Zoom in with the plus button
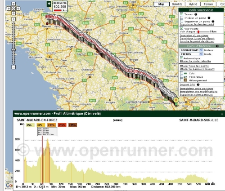Image resolution: width=225 pixels, height=191 pixels. click(13, 19)
